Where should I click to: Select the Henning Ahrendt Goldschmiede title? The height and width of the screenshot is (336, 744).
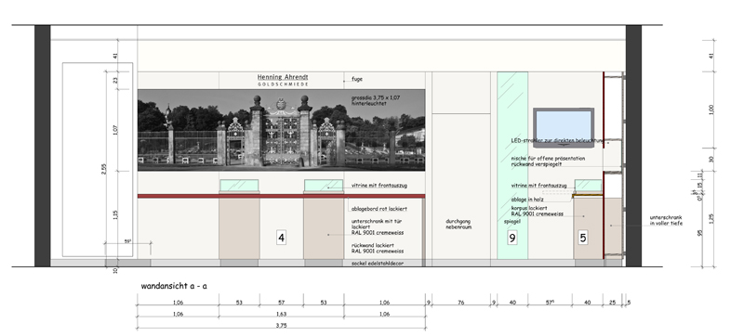pyautogui.click(x=283, y=80)
